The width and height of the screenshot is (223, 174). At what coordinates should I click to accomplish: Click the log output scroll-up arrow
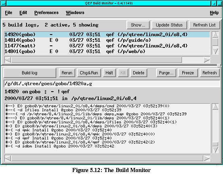pyautogui.click(x=215, y=107)
